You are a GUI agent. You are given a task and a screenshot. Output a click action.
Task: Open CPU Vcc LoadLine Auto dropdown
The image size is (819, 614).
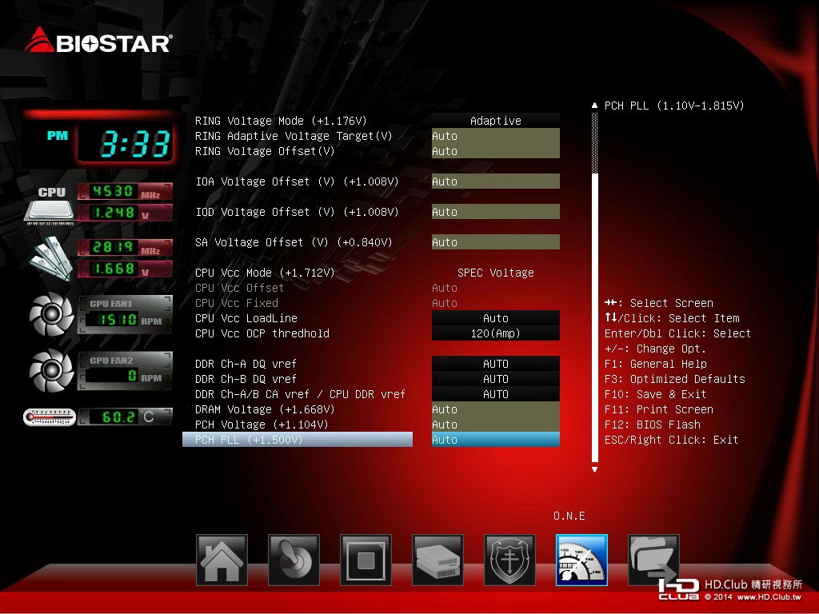(496, 318)
